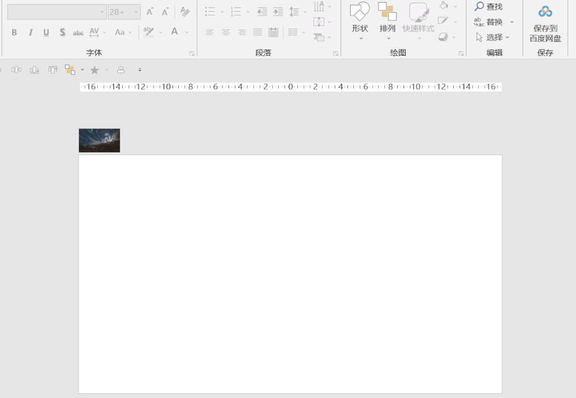Clear all formatting with the eraser A icon
Image resolution: width=576 pixels, height=398 pixels.
(x=185, y=12)
